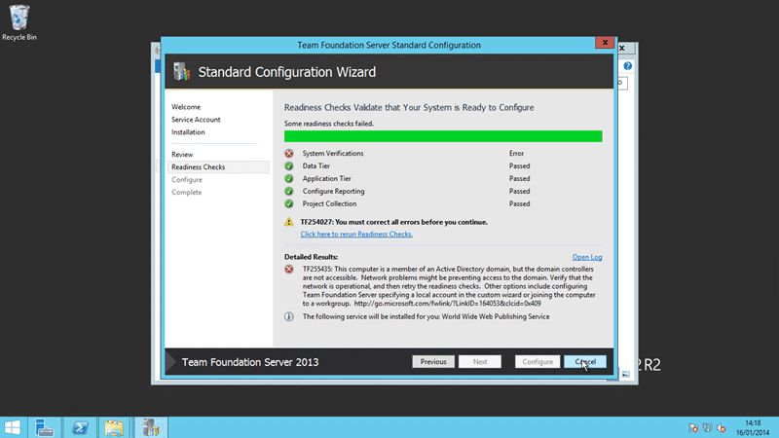Viewport: 779px width, 438px height.
Task: Go to the Review step
Action: tap(182, 155)
